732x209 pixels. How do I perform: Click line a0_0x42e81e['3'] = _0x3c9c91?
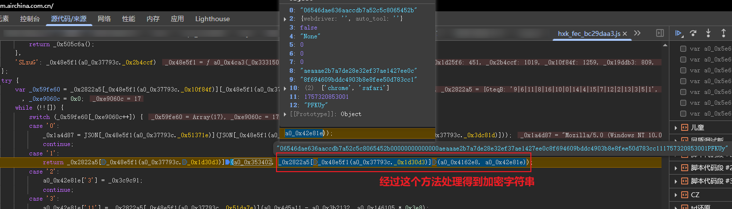93,180
